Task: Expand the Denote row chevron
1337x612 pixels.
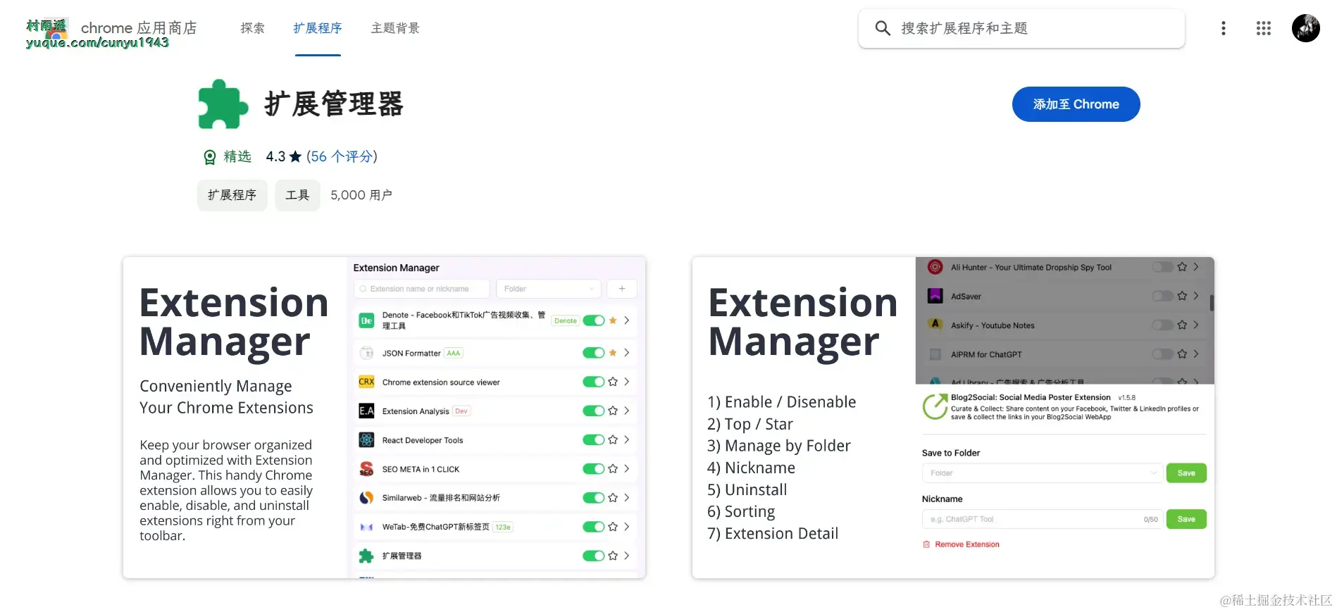Action: pos(626,320)
